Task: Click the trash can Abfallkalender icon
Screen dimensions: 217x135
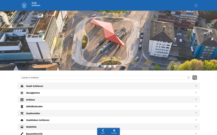Action: 22,107
